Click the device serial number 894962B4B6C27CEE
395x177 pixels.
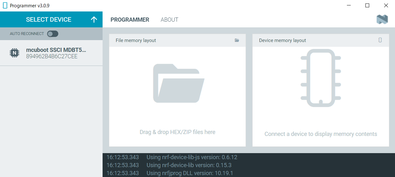click(x=52, y=56)
